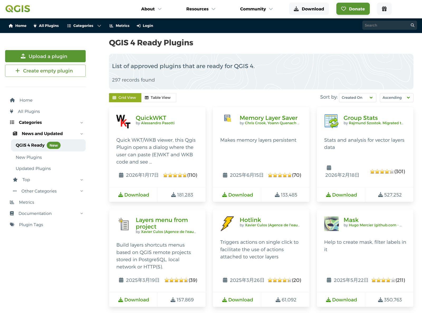Open the Layers menu from project icon

pos(123,224)
